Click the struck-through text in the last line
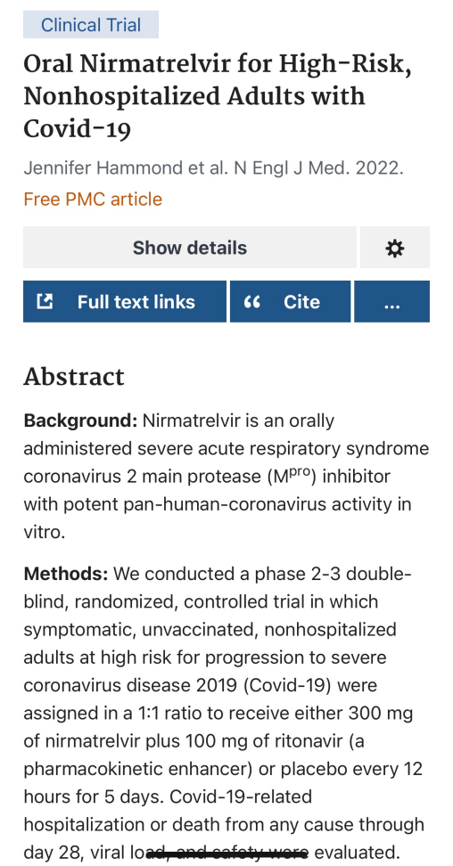This screenshot has width=453, height=866. (227, 853)
